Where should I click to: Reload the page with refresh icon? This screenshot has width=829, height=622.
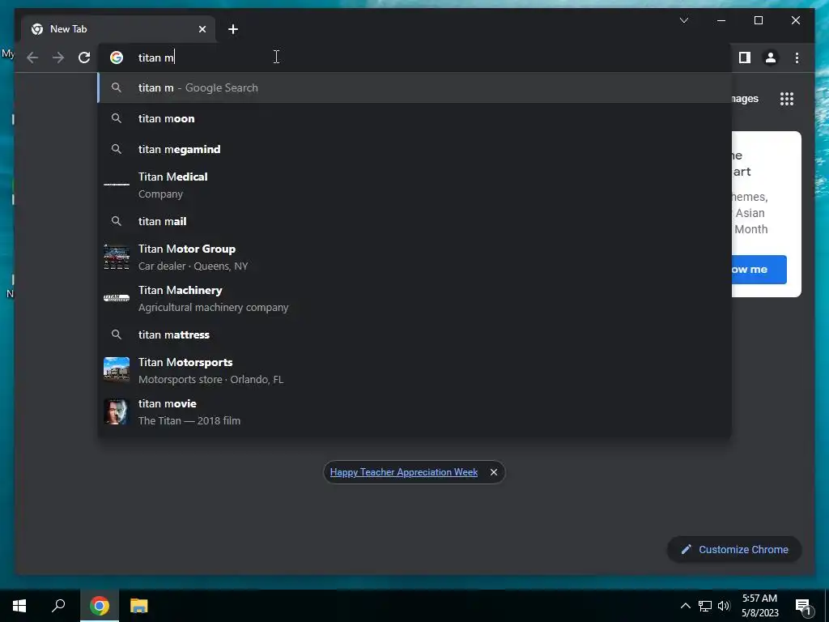(84, 58)
